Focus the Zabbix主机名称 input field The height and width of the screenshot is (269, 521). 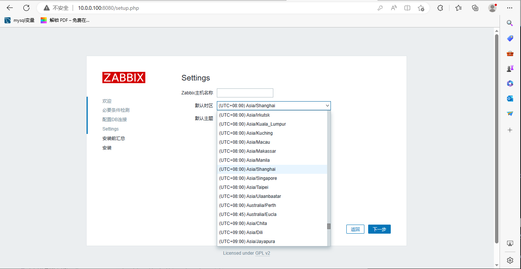245,93
